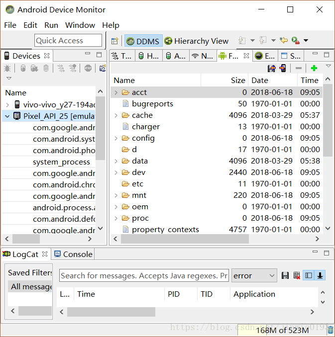Click the Dump HPROF file icon
Image resolution: width=335 pixels, height=337 pixels.
pyautogui.click(x=34, y=69)
